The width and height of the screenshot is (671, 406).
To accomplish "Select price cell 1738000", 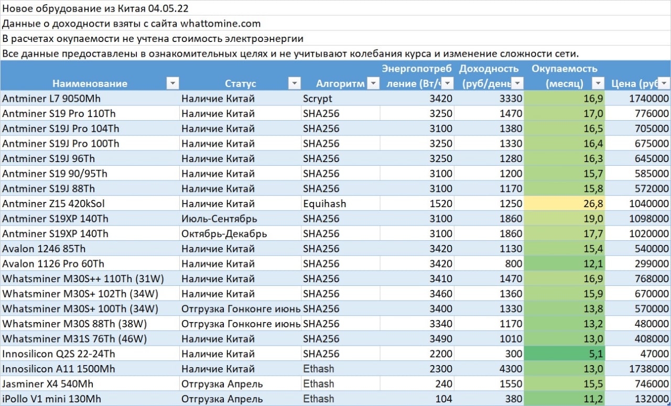I will click(638, 369).
